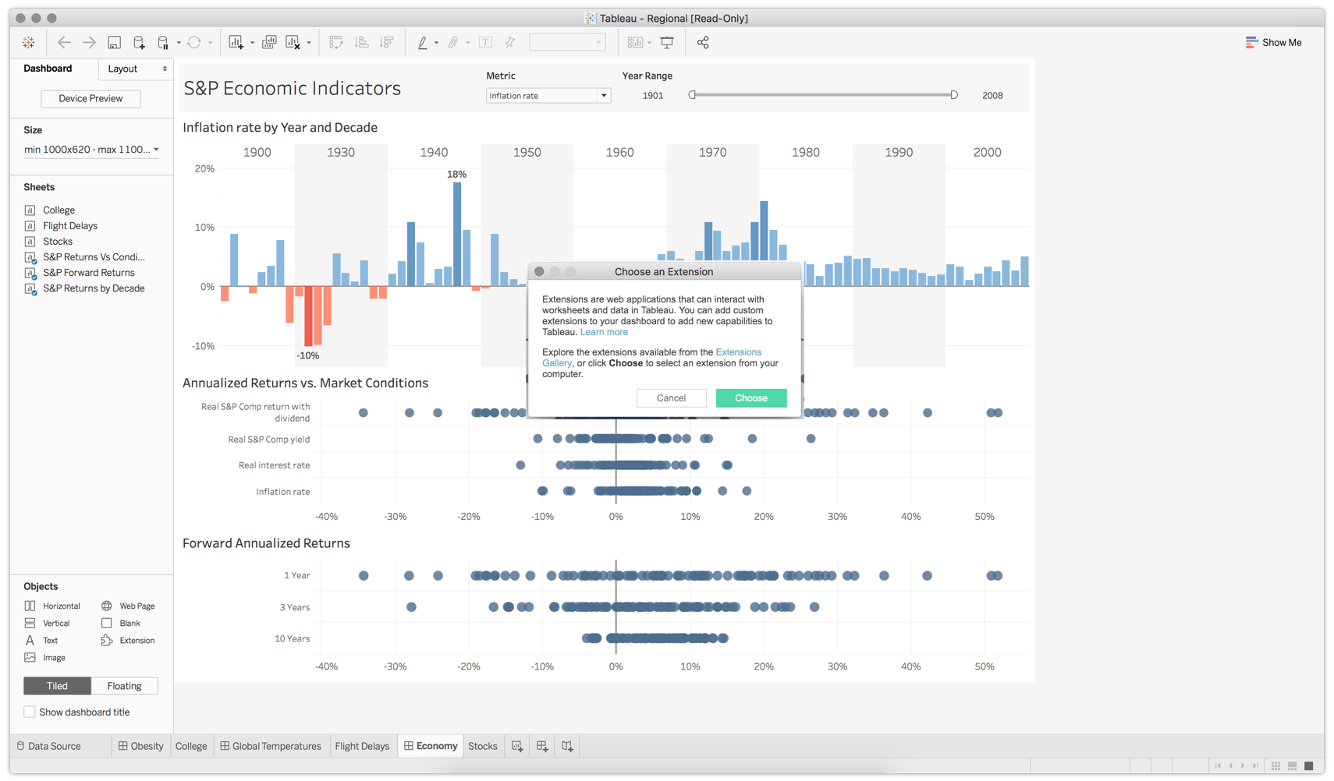
Task: Click the New Worksheet tab icon at bottom
Action: point(517,746)
